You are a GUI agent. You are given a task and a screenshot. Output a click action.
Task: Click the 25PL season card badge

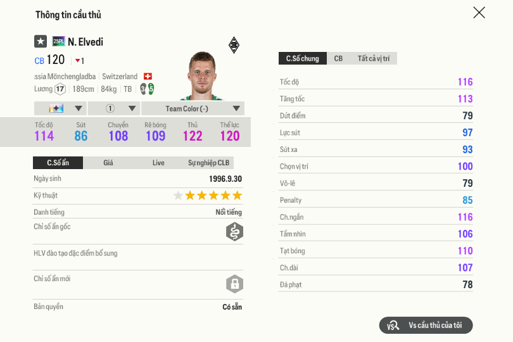coord(58,42)
